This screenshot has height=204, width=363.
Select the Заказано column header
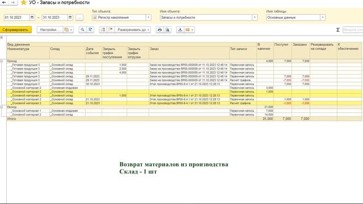[x=301, y=50]
